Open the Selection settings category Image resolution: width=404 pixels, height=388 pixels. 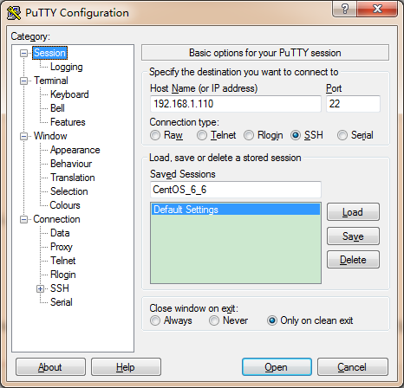point(68,191)
